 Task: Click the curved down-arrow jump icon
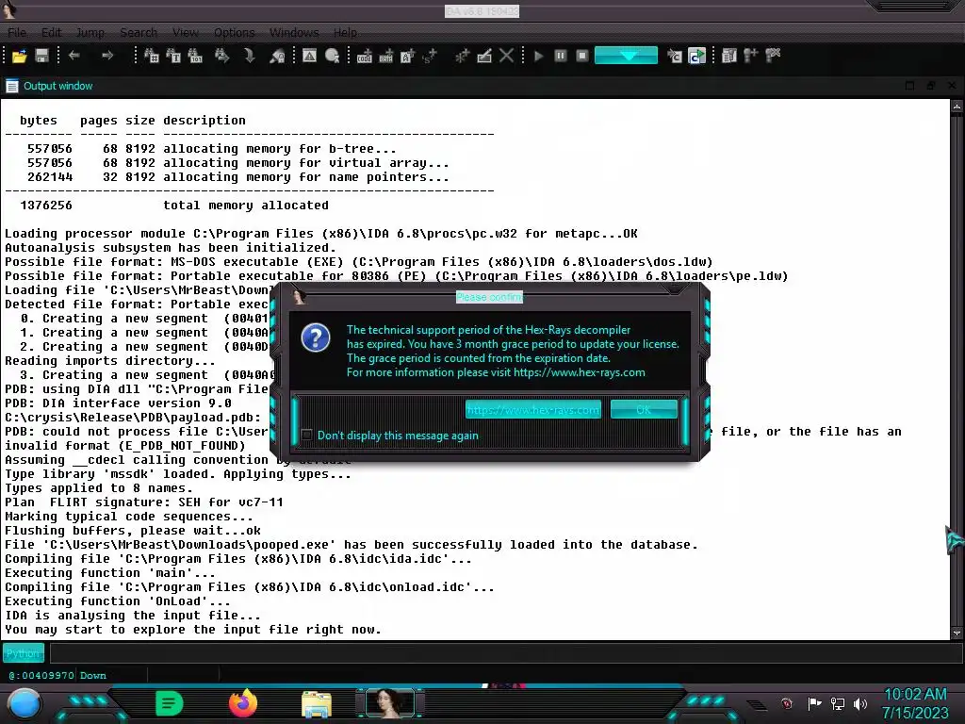[x=249, y=56]
